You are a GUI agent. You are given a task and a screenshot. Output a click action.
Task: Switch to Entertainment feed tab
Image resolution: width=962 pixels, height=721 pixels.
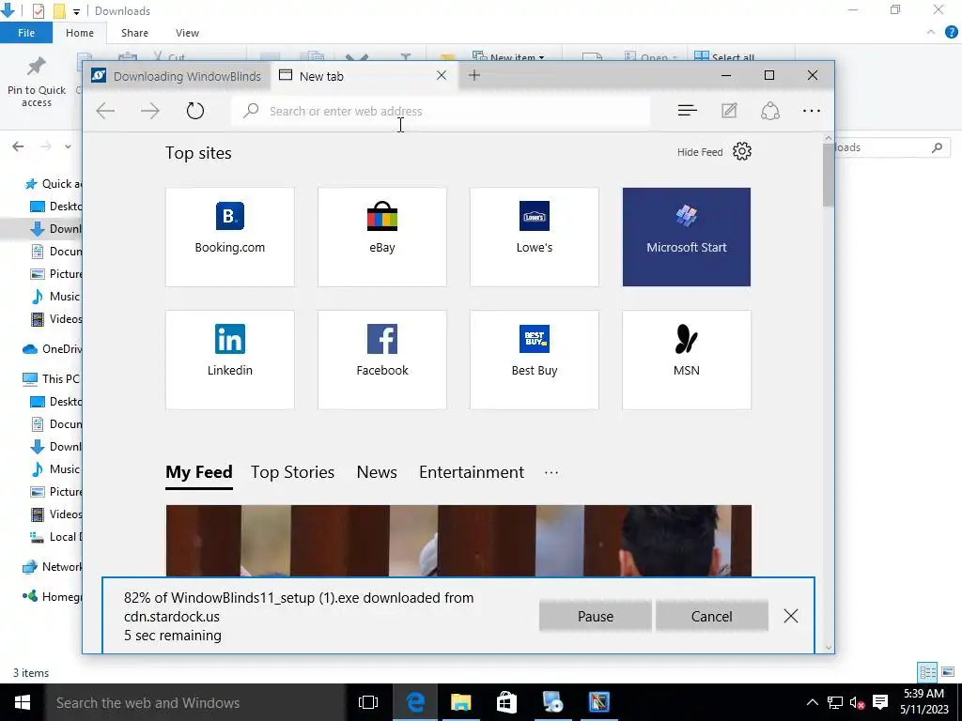472,472
